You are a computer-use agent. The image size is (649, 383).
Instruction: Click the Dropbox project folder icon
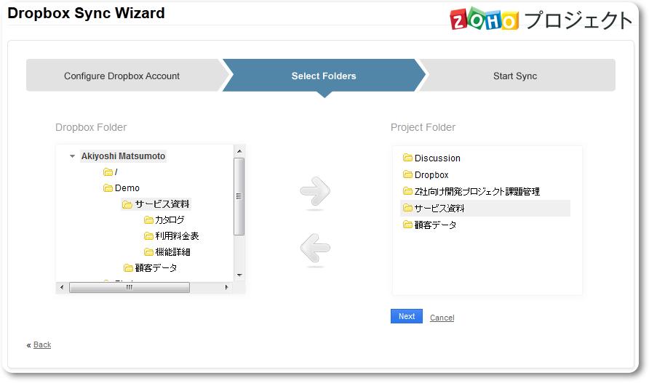pos(407,175)
